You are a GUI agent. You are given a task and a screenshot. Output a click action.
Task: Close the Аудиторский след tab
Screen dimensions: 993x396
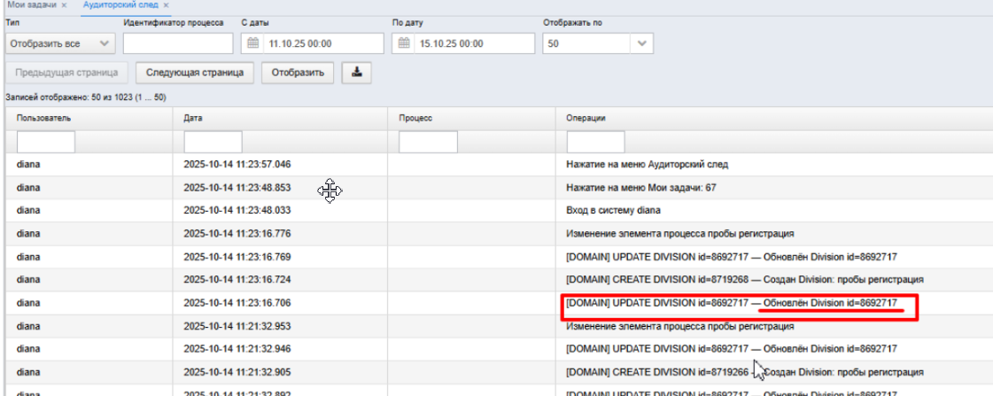click(166, 5)
